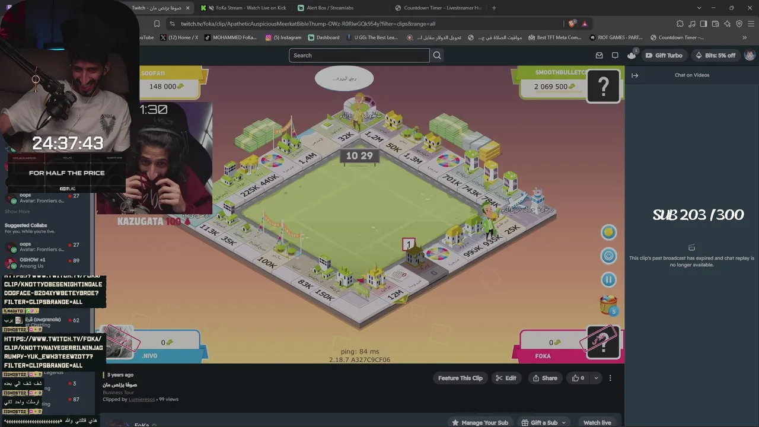Click the question mark box beside SMOOTHBULLETCH

pyautogui.click(x=604, y=87)
